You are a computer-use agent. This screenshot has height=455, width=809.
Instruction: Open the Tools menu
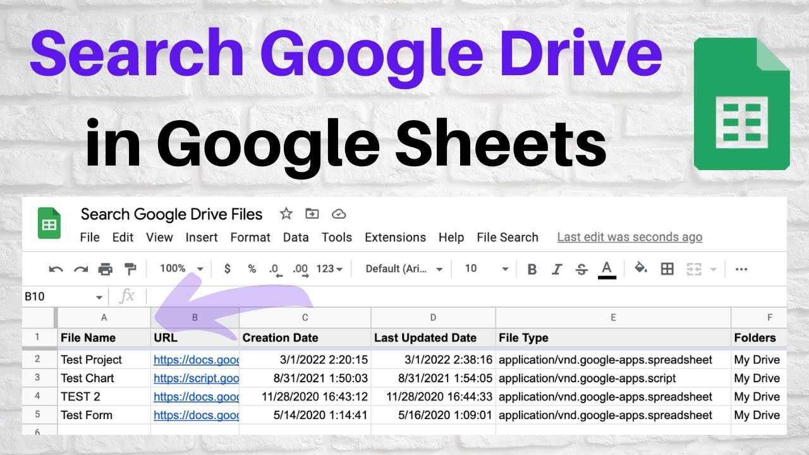(x=337, y=238)
